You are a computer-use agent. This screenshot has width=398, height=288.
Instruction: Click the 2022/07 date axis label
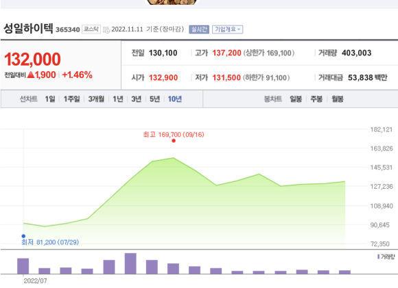pos(35,281)
